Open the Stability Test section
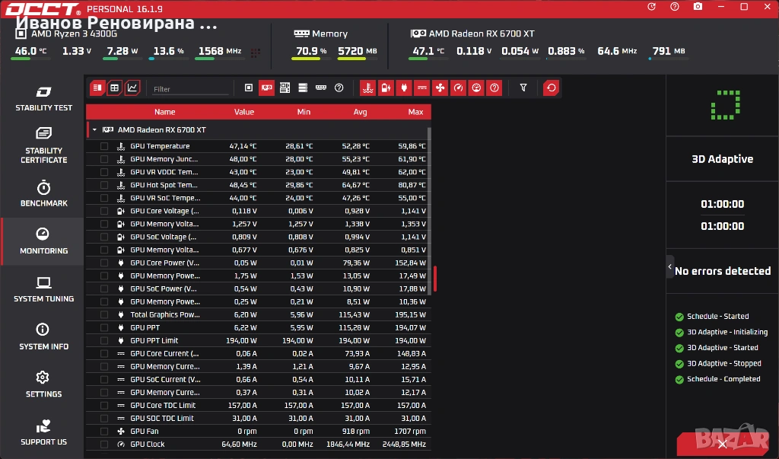Image resolution: width=779 pixels, height=459 pixels. (x=43, y=98)
